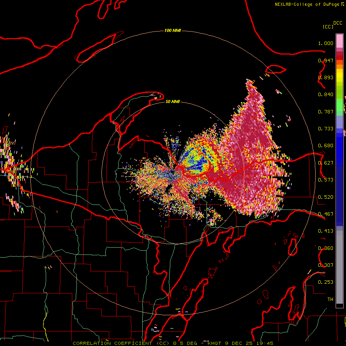Click the 0.787 scale value

(x=326, y=111)
